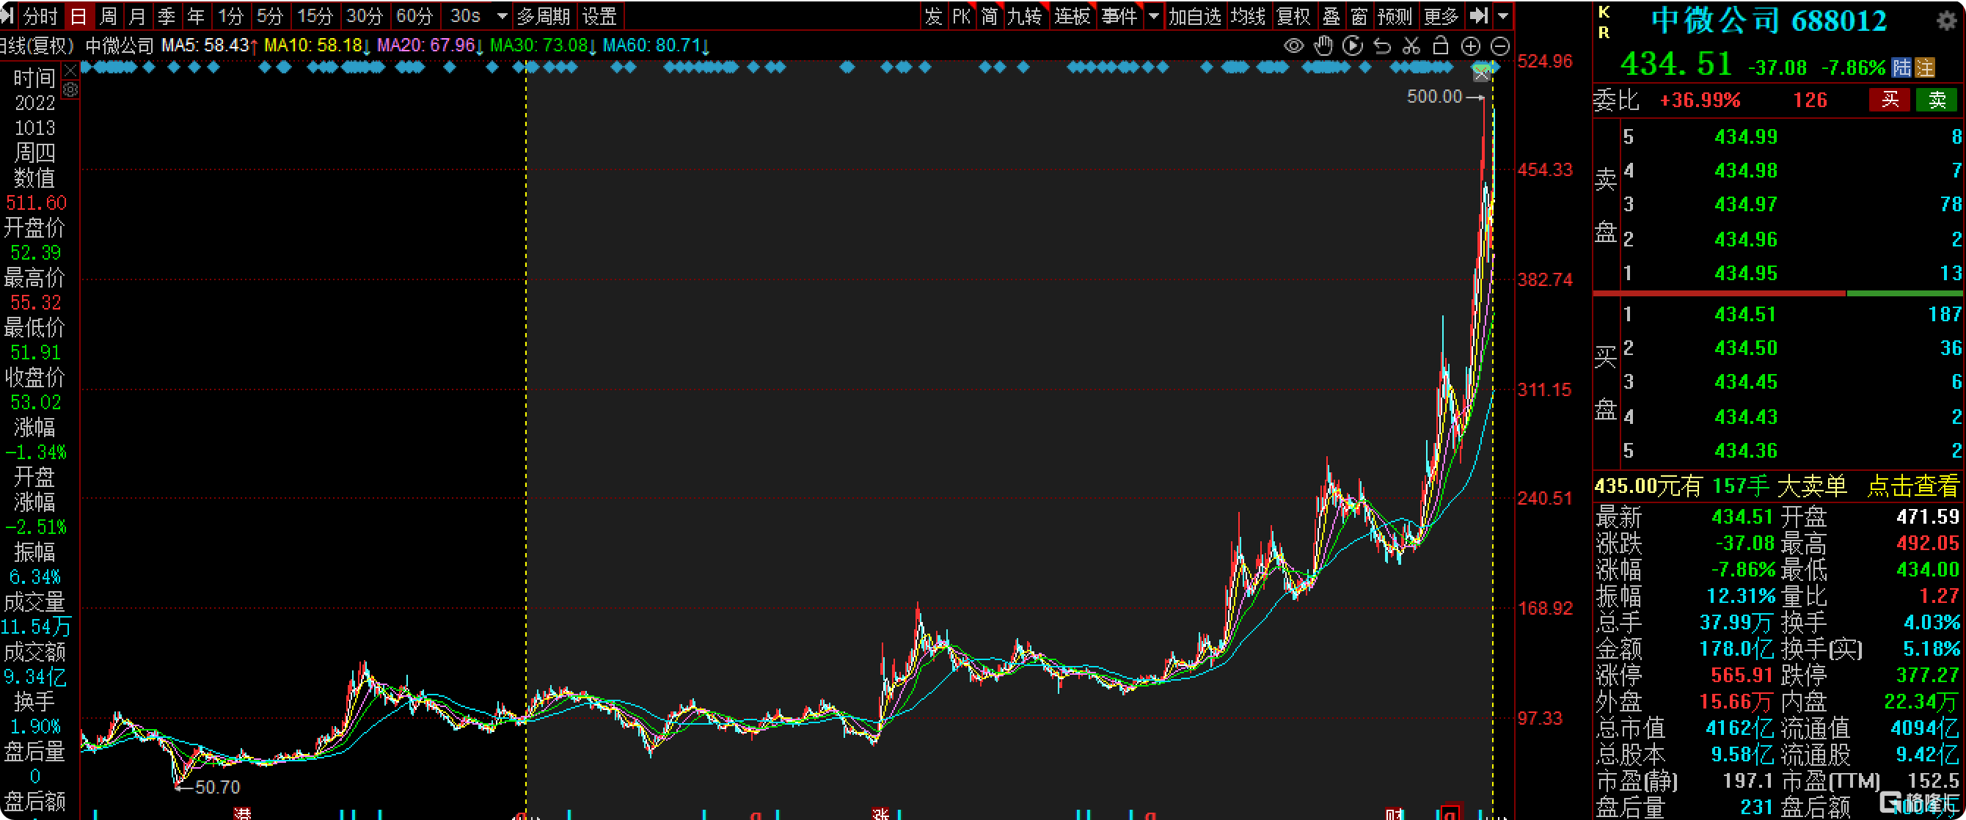Close the left data info panel

click(x=70, y=71)
